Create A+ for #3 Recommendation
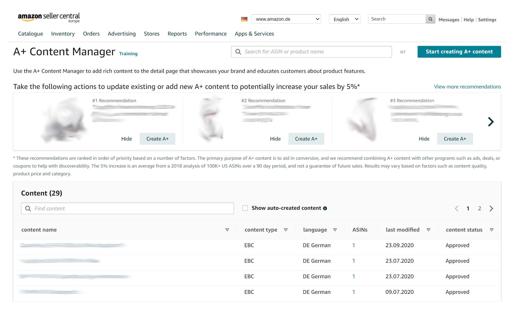This screenshot has height=313, width=514. 455,139
